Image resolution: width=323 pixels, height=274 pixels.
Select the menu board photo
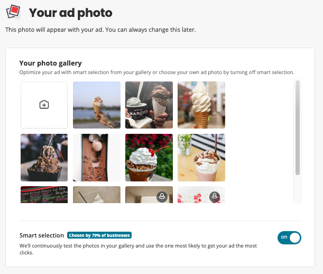click(x=44, y=195)
